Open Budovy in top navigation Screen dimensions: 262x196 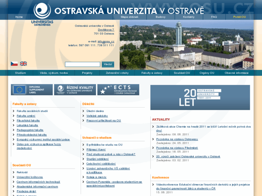161,17
